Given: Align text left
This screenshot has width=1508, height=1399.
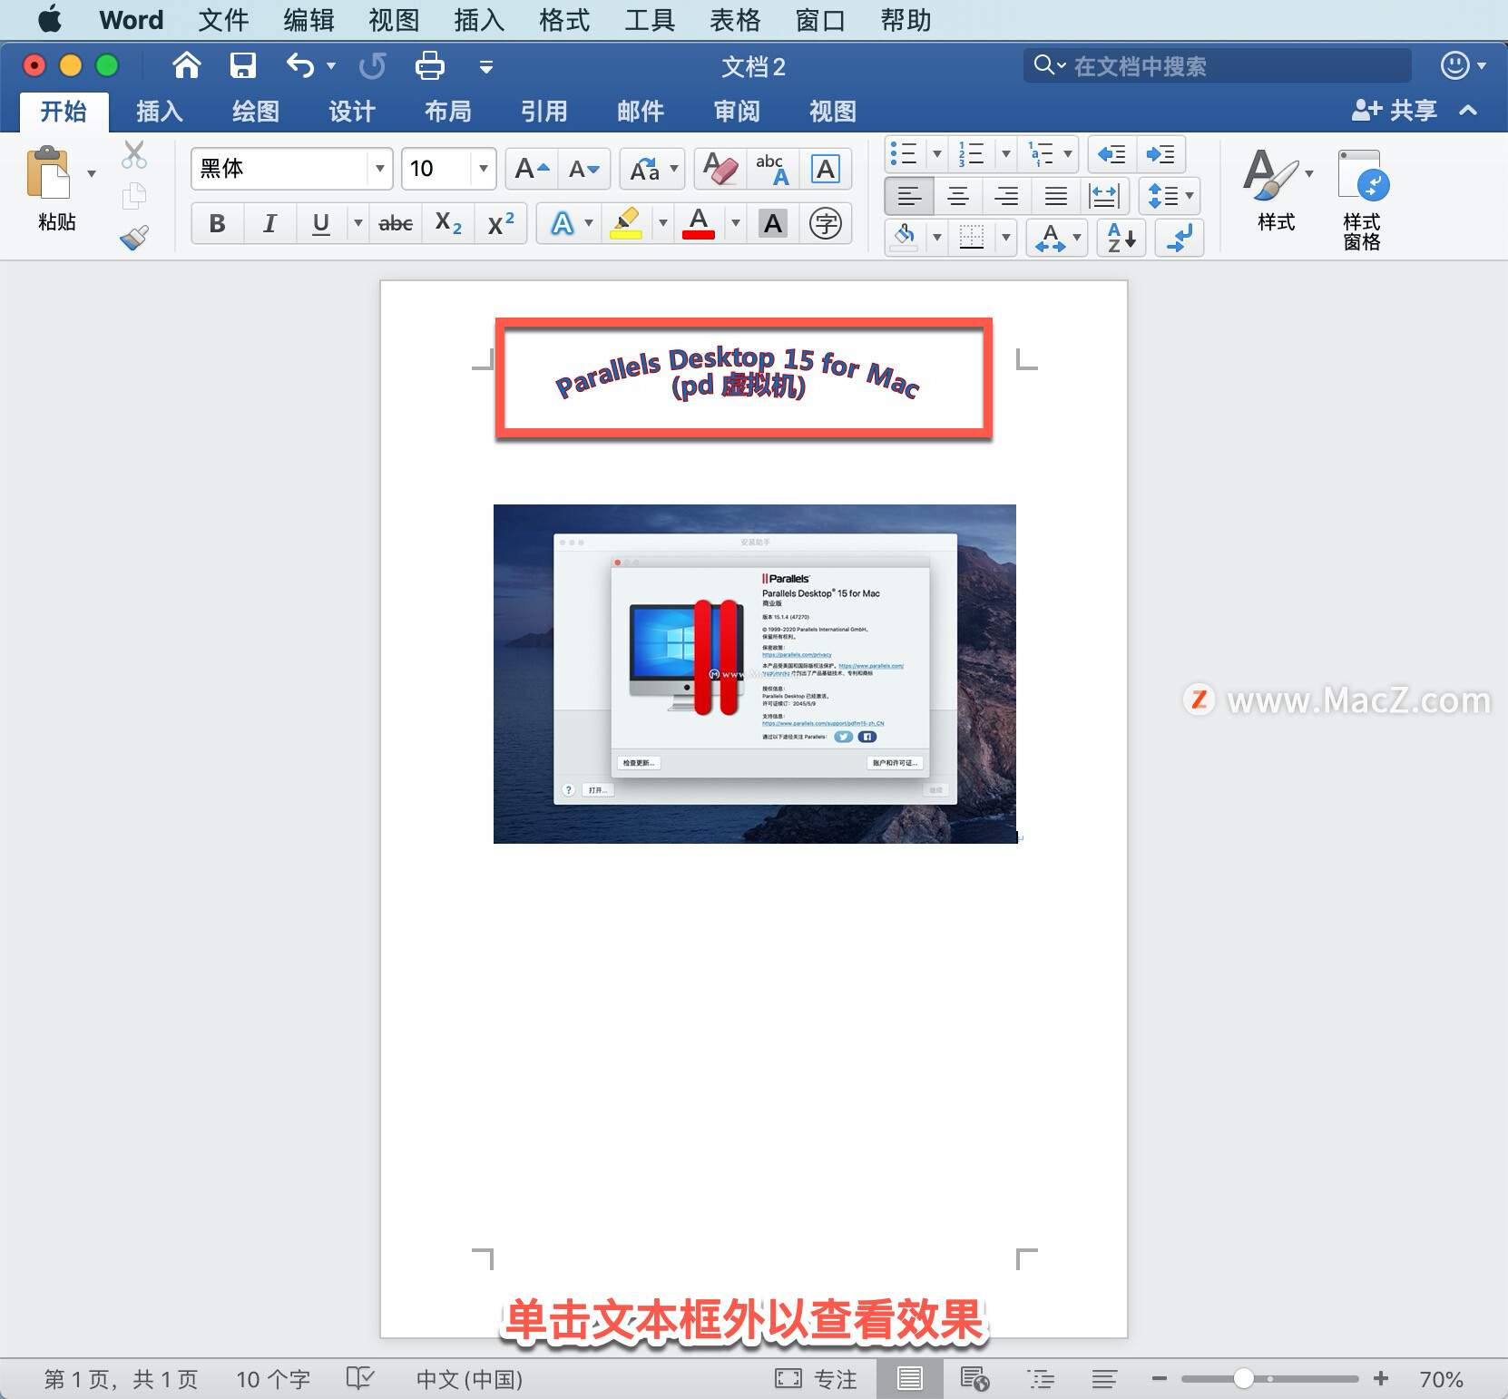Looking at the screenshot, I should tap(909, 196).
